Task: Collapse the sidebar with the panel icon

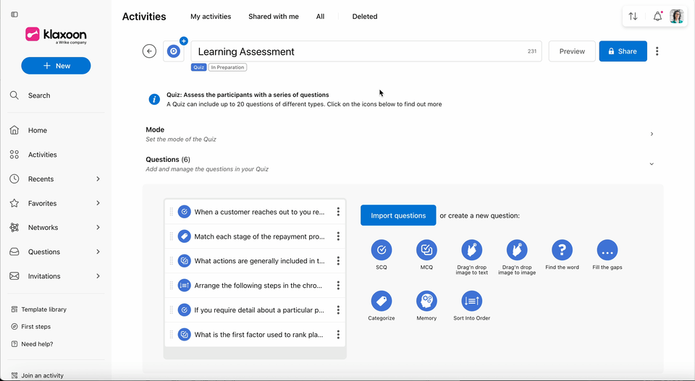Action: click(x=14, y=14)
